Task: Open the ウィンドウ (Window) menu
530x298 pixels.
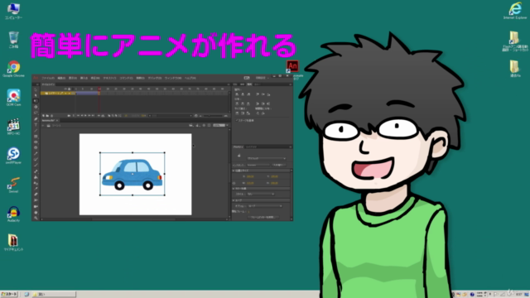Action: 173,78
